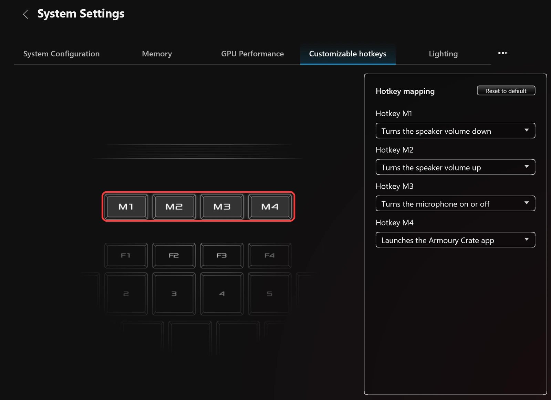
Task: Click the Hotkey M4 label
Action: coord(395,223)
